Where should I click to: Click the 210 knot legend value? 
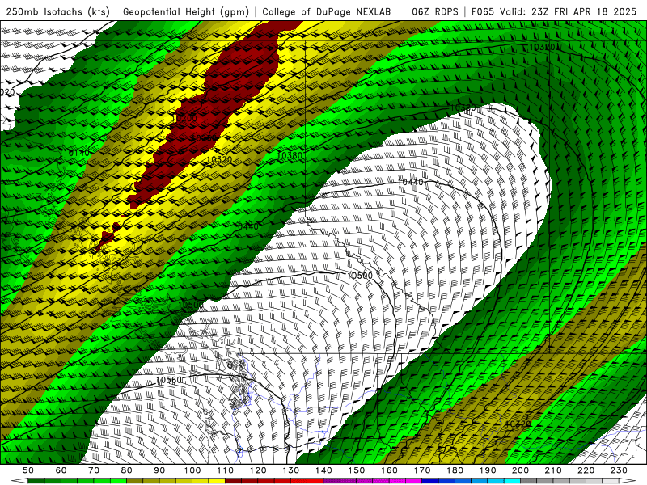click(553, 470)
